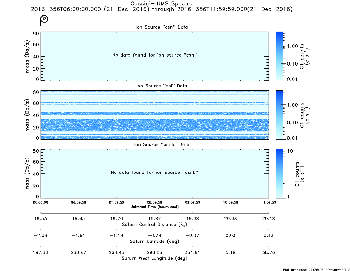
Task: Click the 'Saturn Latitude (deg)' label
Action: (154, 241)
